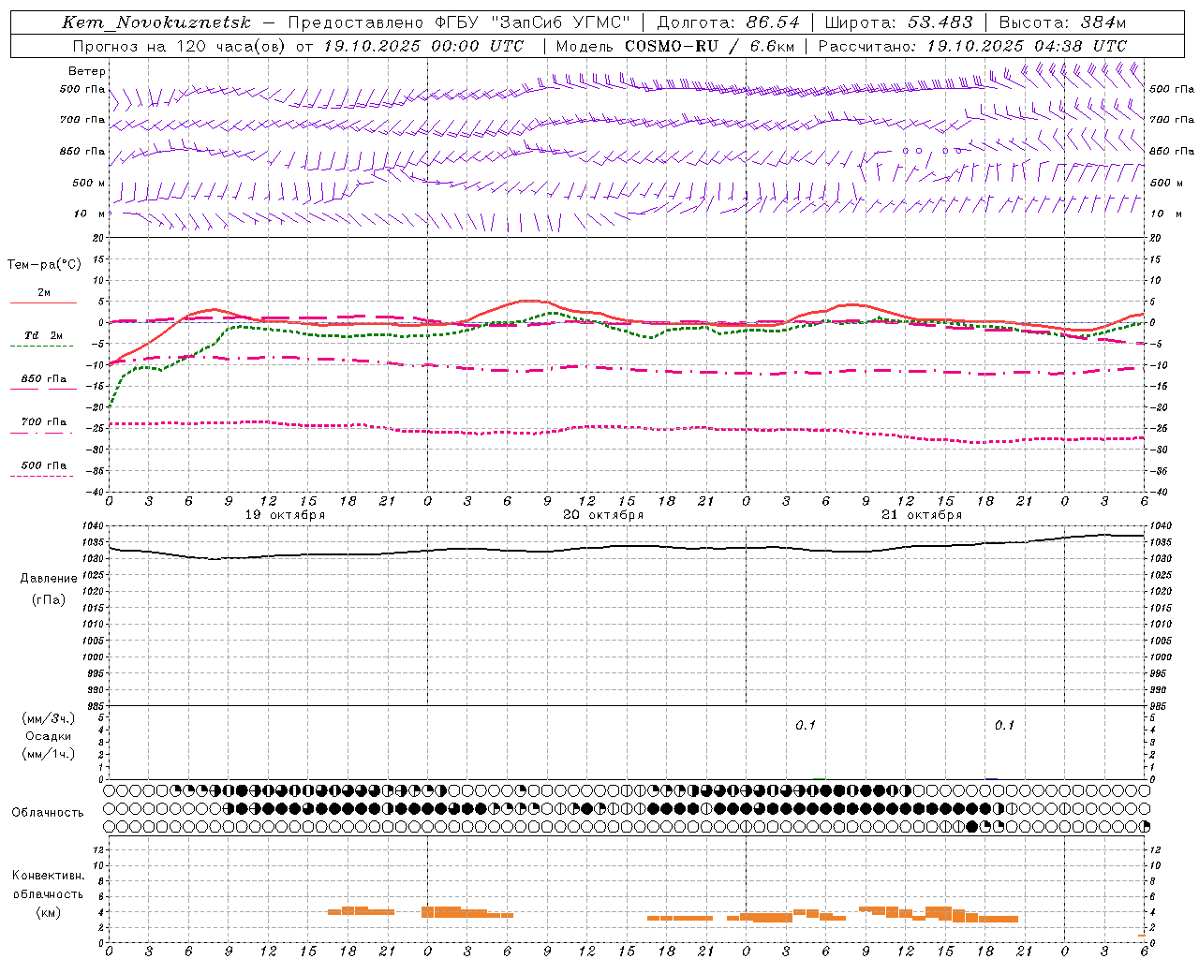1199x959 pixels.
Task: Click the '19 октября' date label
Action: (x=286, y=515)
